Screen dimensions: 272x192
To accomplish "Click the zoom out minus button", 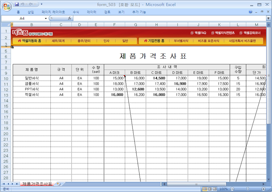I will pyautogui.click(x=232, y=189).
